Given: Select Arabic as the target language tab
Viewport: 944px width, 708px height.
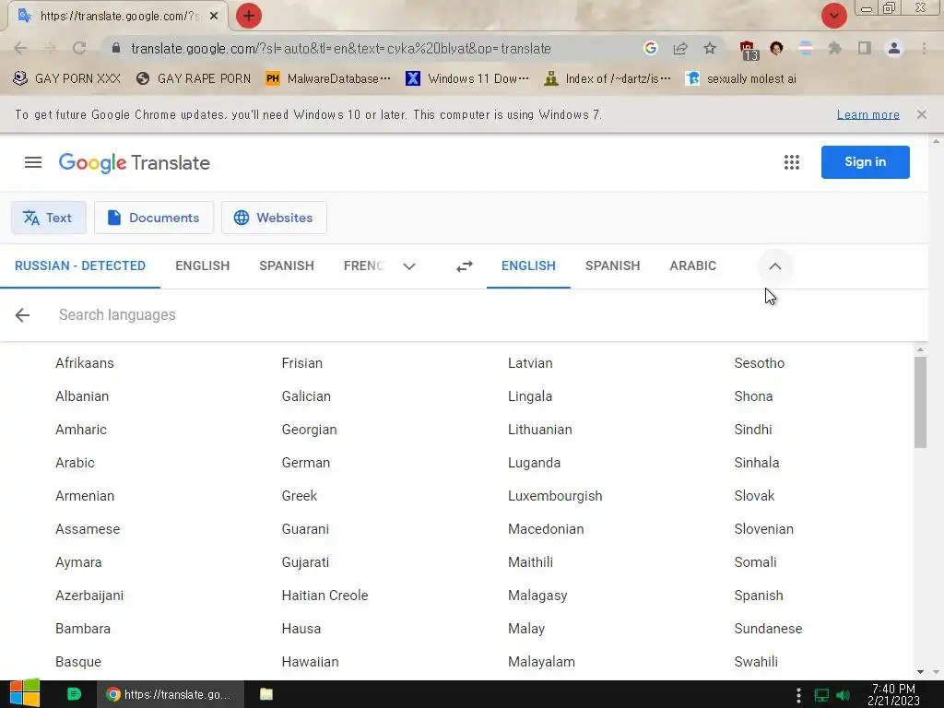Looking at the screenshot, I should click(692, 265).
